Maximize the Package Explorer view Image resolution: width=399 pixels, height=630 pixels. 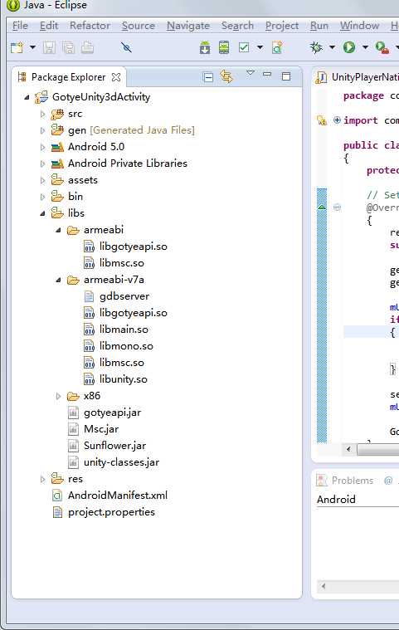click(x=286, y=76)
